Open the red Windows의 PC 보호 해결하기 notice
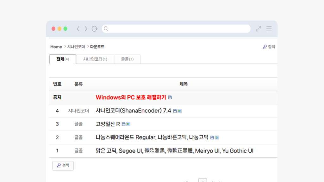The width and height of the screenshot is (324, 182). pyautogui.click(x=131, y=97)
